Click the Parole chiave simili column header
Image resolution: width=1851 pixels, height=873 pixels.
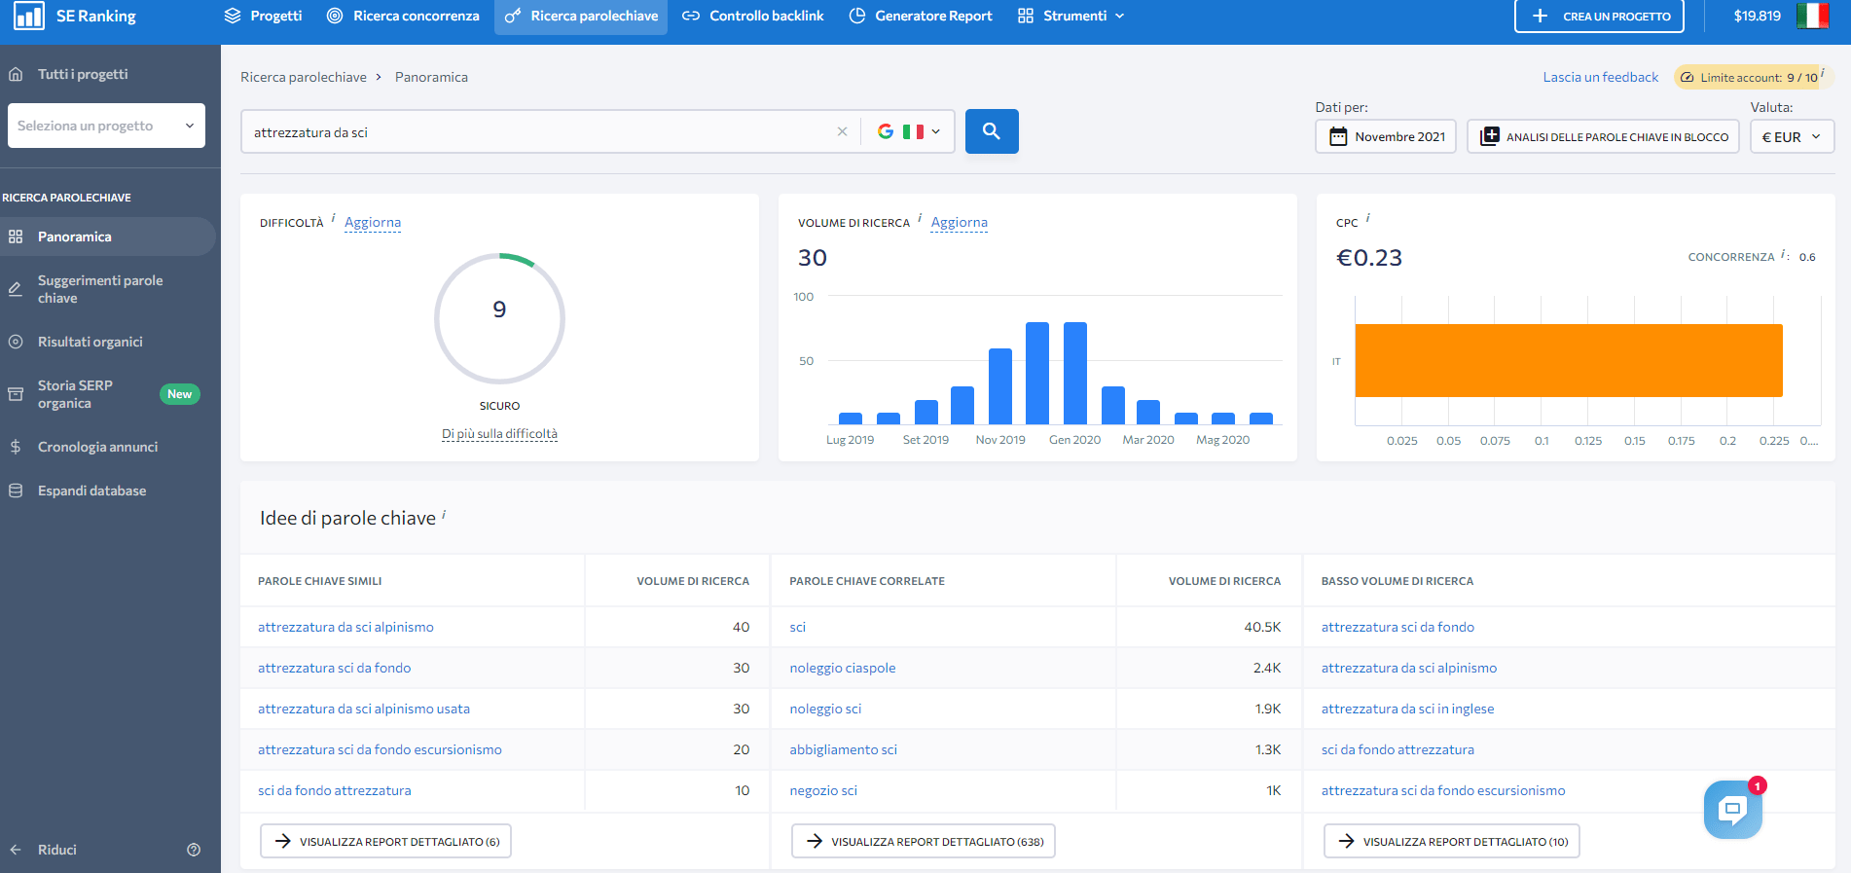[320, 581]
